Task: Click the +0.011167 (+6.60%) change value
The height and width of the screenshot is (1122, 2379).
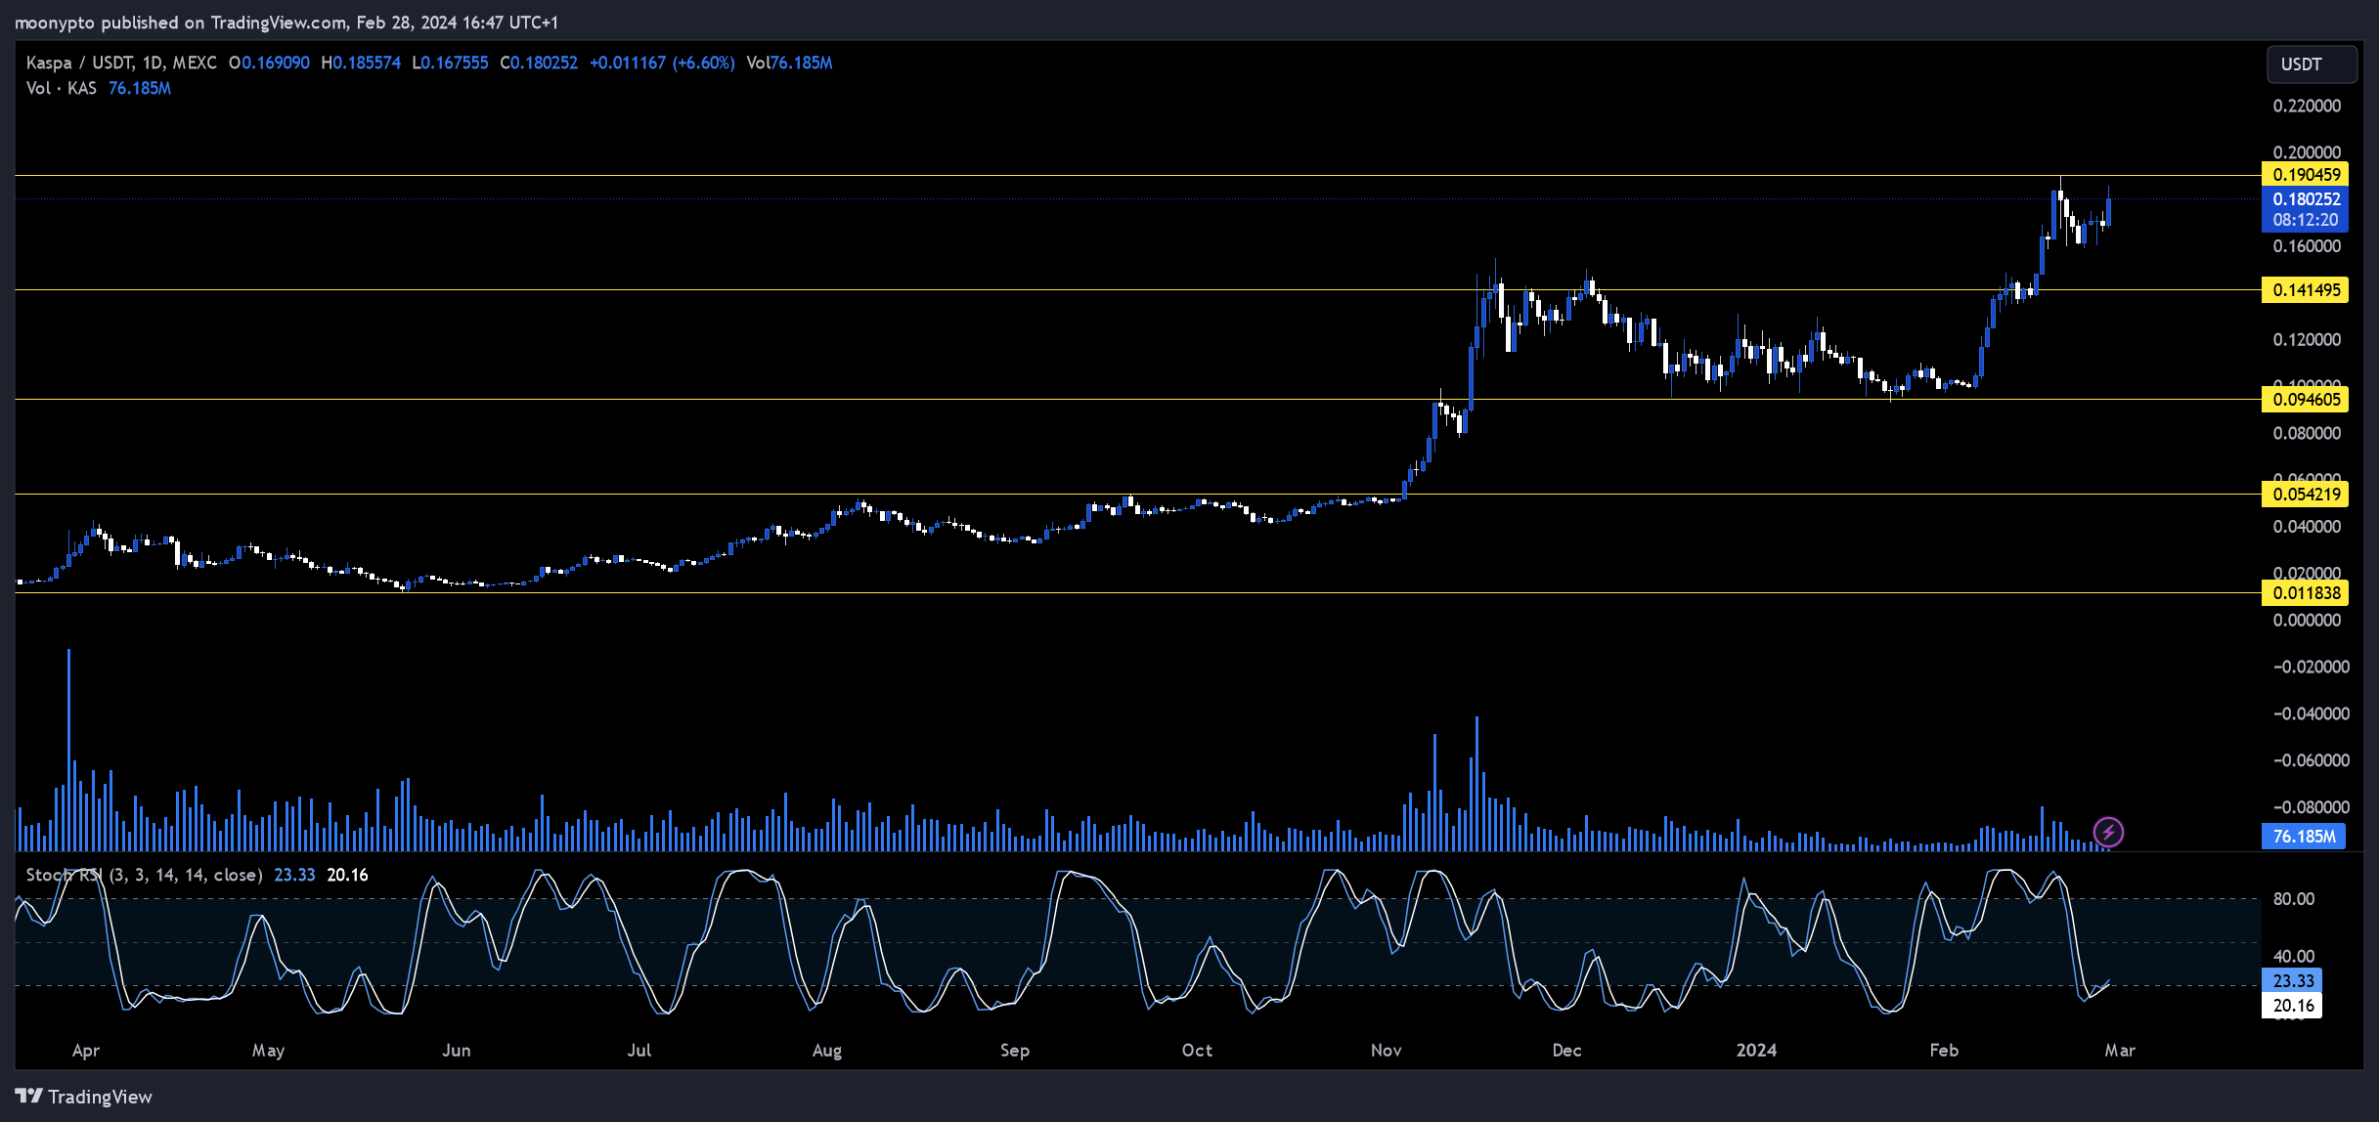Action: click(x=662, y=63)
